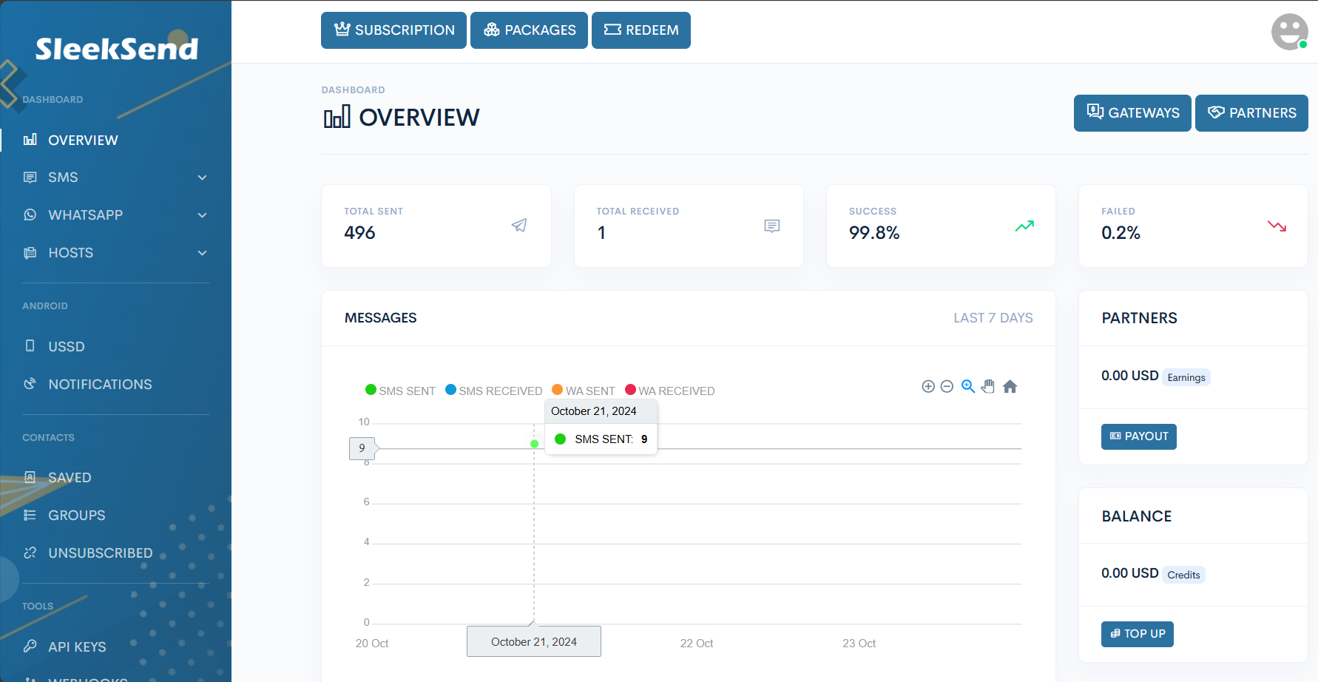Toggle SMS RECEIVED series in chart legend
This screenshot has height=682, width=1318.
point(493,391)
